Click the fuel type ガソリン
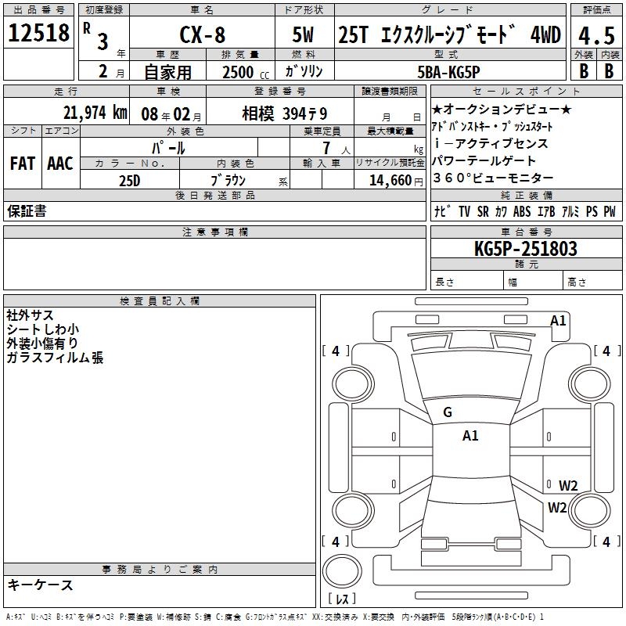The image size is (626, 626). coord(304,71)
